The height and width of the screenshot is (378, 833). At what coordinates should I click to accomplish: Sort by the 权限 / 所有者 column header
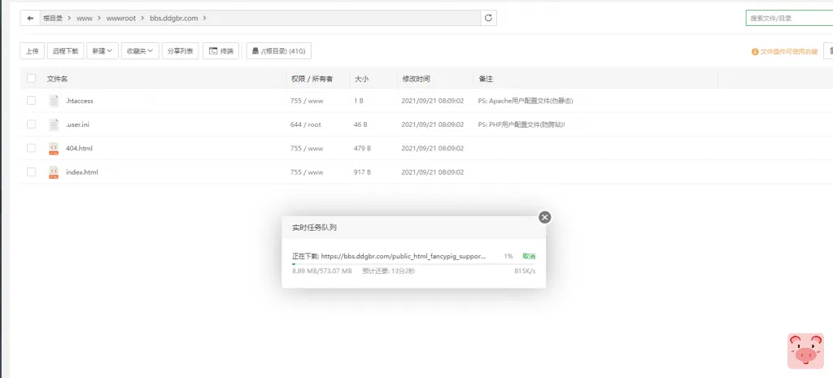point(312,79)
